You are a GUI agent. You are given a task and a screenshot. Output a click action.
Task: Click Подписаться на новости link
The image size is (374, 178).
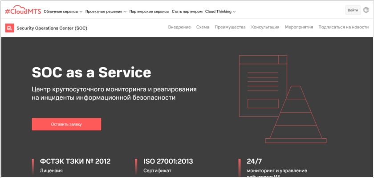click(343, 27)
